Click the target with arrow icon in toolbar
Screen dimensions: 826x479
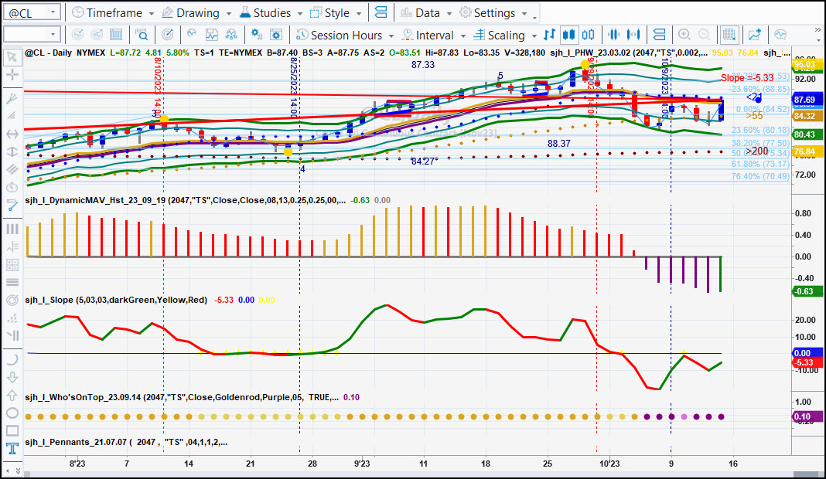pos(168,35)
